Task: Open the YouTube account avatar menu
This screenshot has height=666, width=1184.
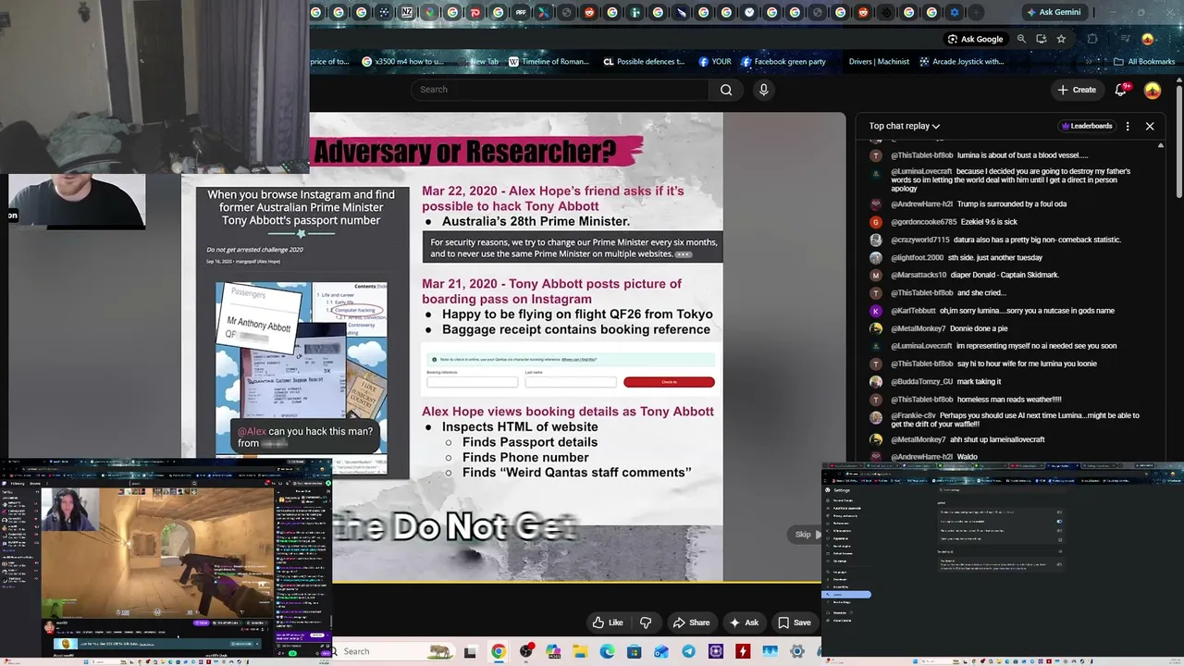Action: pos(1153,90)
